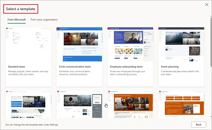Choose the Crisis communication team preview image
The width and height of the screenshot is (212, 130).
pyautogui.click(x=79, y=44)
